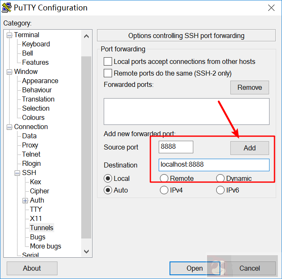Viewport: 282px width, 279px height.
Task: Go to the Kex settings page
Action: [x=35, y=182]
